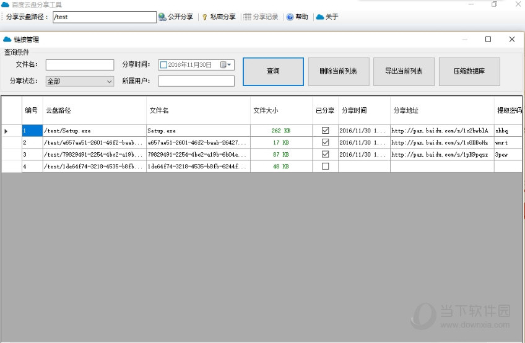Click the 链接管理 cloud window icon

tap(7, 40)
